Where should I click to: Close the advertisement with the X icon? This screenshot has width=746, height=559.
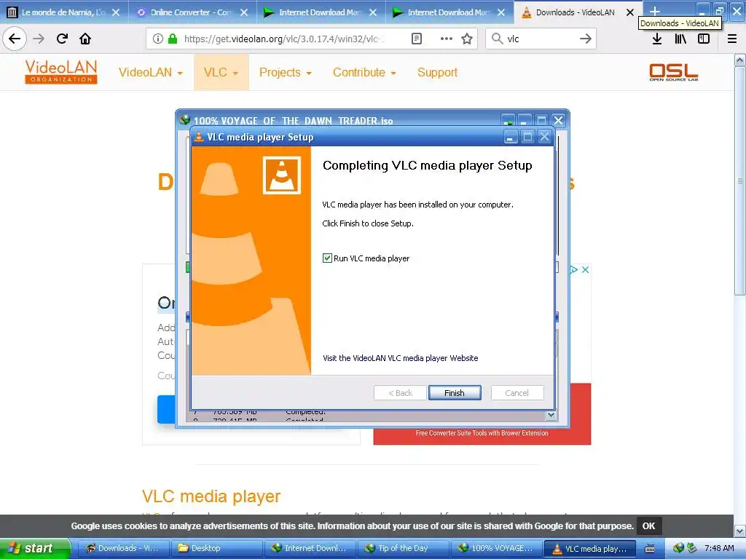point(585,269)
